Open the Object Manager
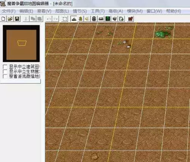The width and height of the screenshot is (190, 162). pyautogui.click(x=114, y=19)
